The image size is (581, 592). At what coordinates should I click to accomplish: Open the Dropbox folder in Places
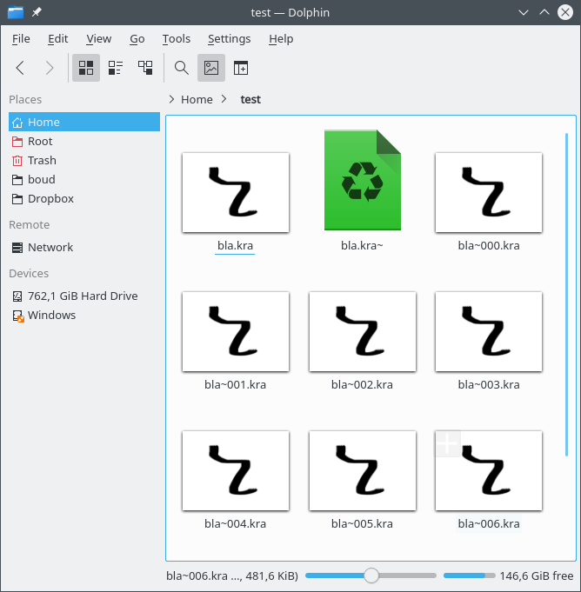(x=50, y=198)
